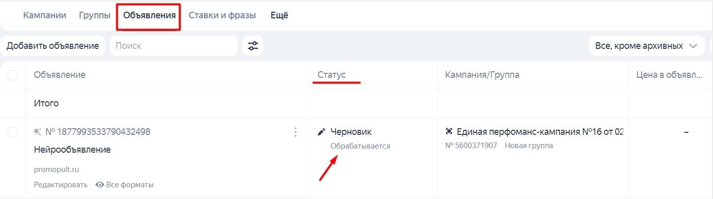The height and width of the screenshot is (199, 713).
Task: Switch to the Группы tab
Action: click(x=95, y=15)
